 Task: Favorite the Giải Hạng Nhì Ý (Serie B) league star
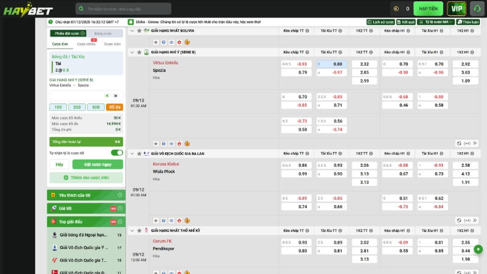pos(139,52)
